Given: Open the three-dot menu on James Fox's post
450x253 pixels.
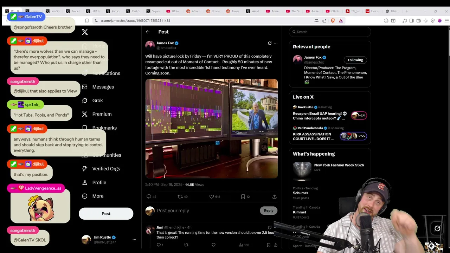Looking at the screenshot, I should point(276,43).
